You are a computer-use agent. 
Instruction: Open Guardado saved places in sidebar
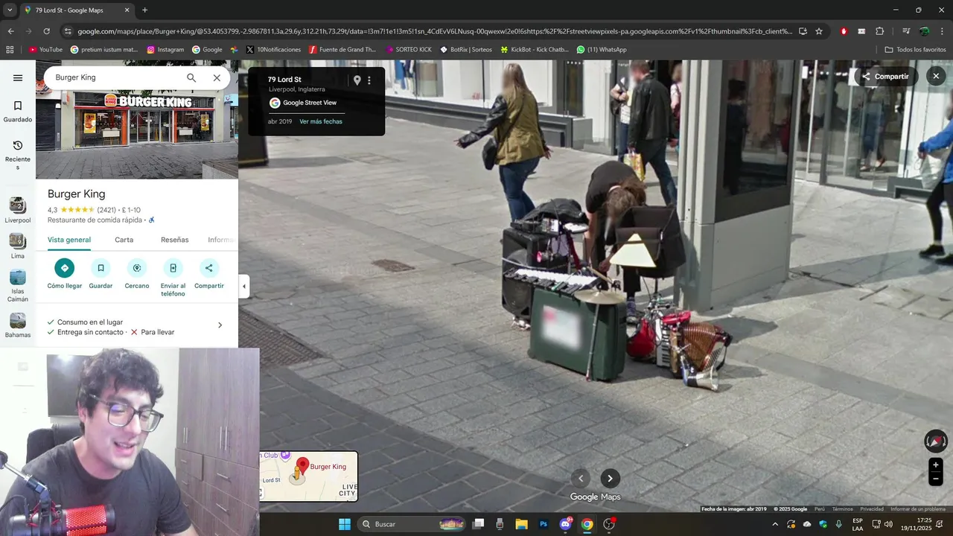[18, 112]
